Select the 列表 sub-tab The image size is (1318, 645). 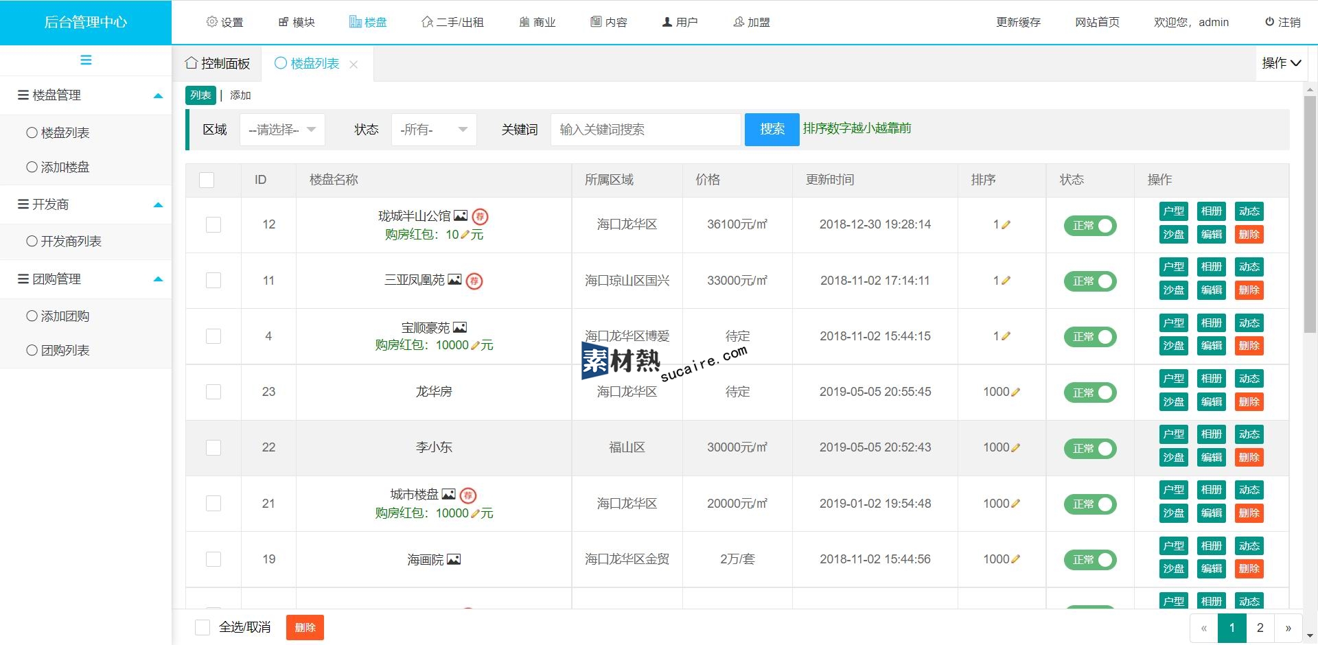200,95
